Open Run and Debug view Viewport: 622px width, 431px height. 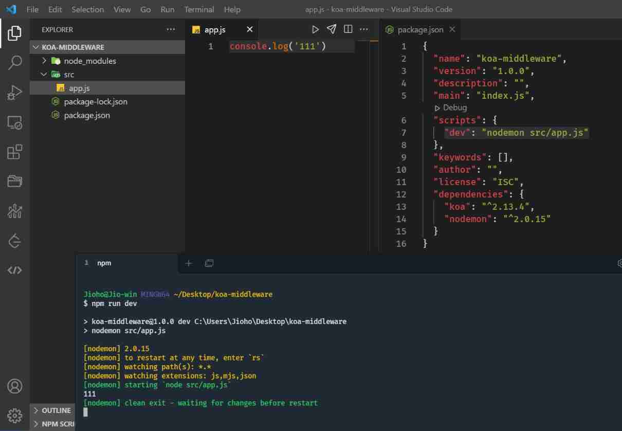click(15, 93)
